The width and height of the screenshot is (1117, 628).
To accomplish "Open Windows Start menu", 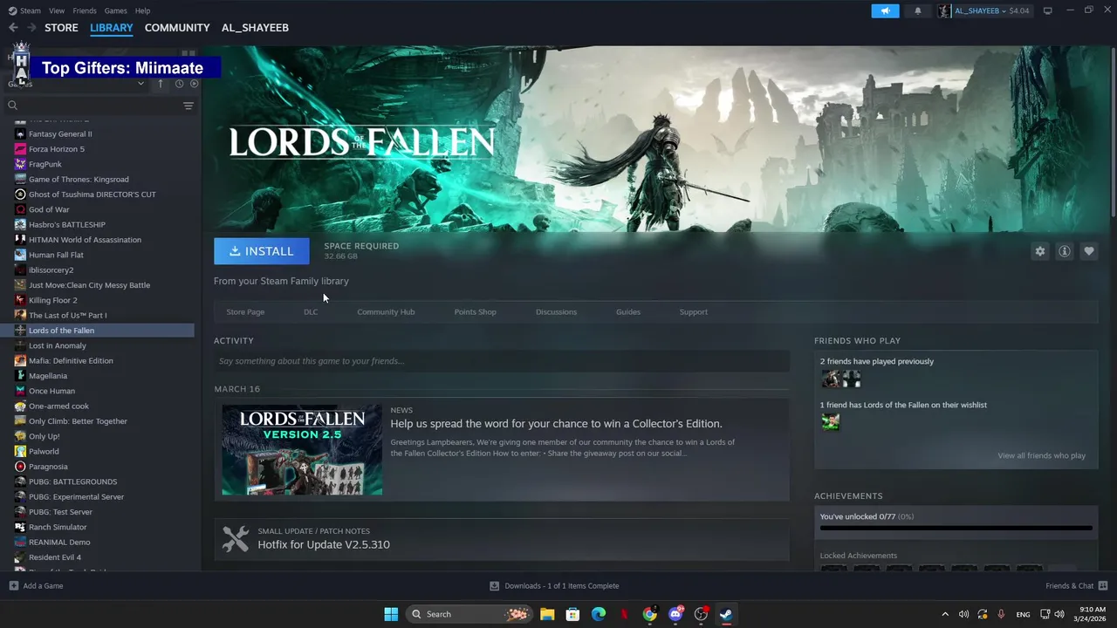I will [391, 614].
